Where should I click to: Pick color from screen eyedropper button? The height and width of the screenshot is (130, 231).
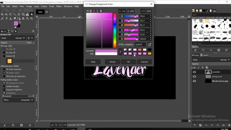coord(149,44)
